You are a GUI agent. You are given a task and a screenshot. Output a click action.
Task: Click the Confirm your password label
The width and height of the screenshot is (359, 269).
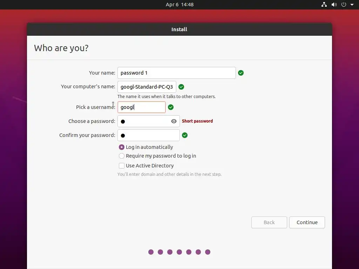coord(87,135)
